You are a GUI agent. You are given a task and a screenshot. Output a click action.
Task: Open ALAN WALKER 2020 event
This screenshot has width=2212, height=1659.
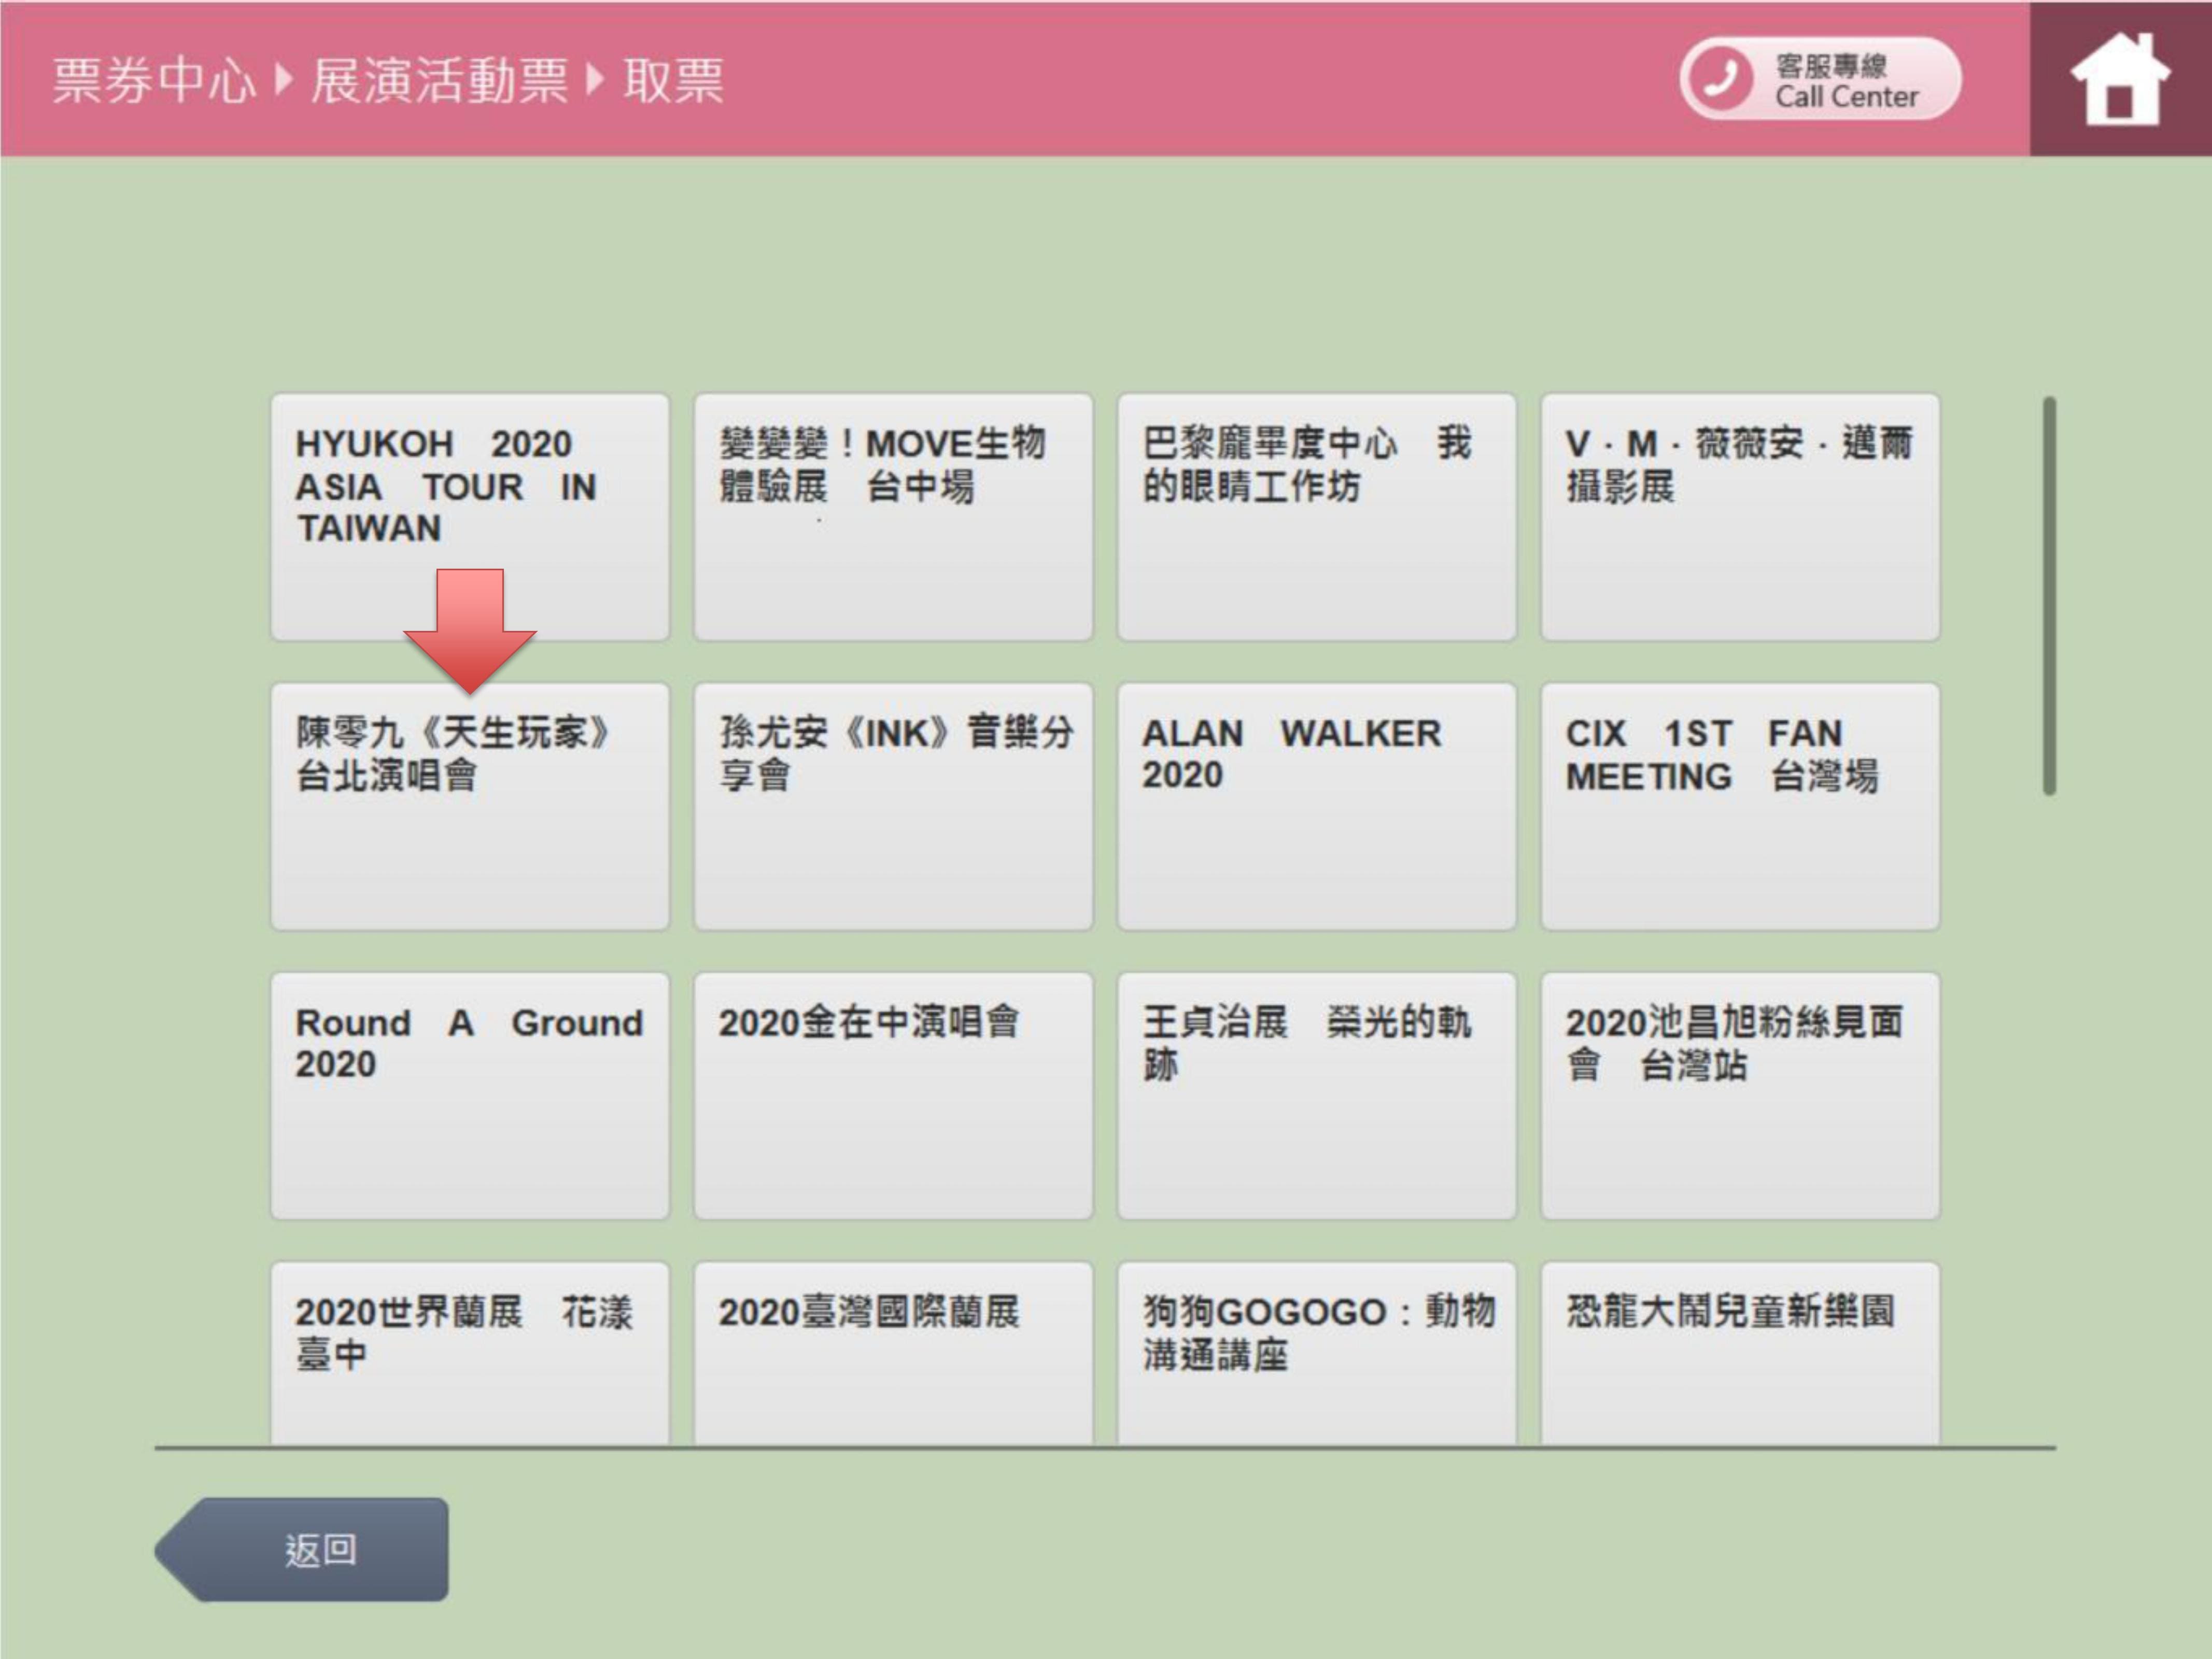click(x=1316, y=806)
